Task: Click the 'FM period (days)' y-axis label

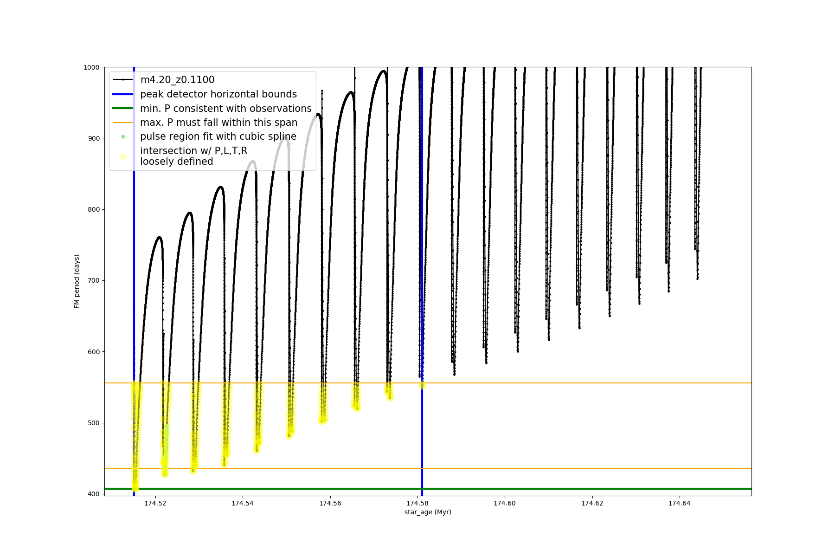Action: point(77,281)
